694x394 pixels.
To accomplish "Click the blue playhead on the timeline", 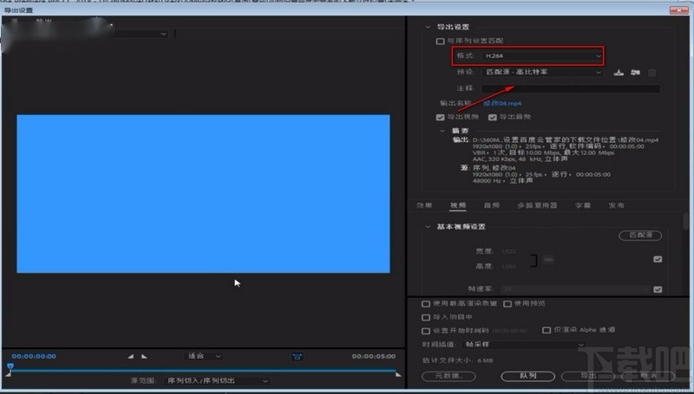I will (x=10, y=366).
